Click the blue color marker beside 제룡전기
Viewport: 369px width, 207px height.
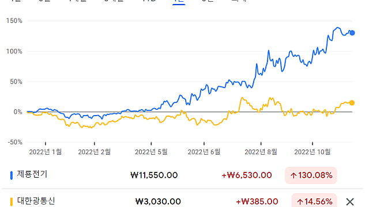[12, 175]
